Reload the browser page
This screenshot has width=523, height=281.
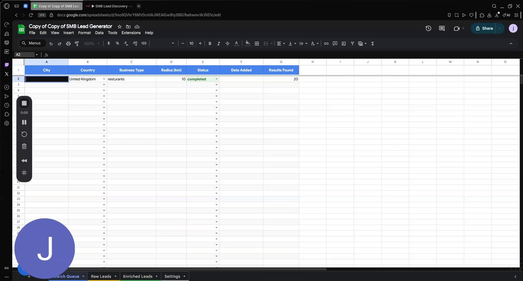31,15
